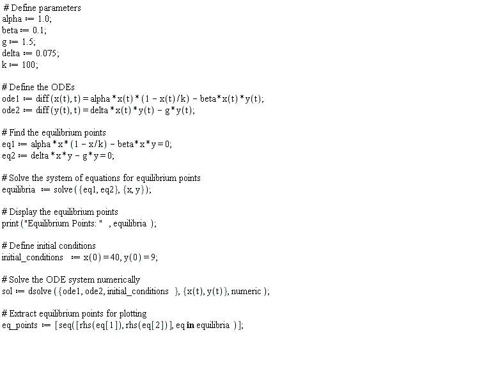Click the eq2 equation line
Screen dimensions: 491x376
[58, 156]
